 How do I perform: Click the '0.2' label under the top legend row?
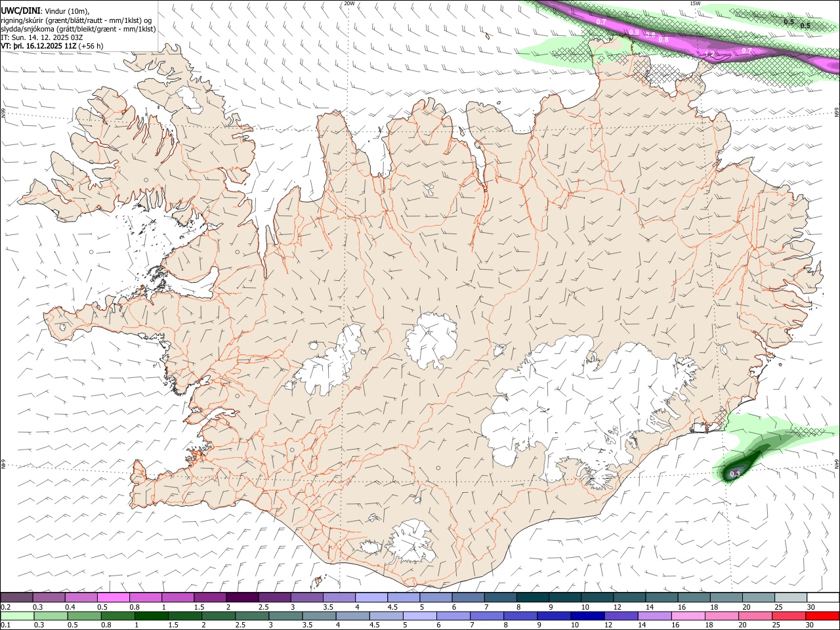coord(5,607)
